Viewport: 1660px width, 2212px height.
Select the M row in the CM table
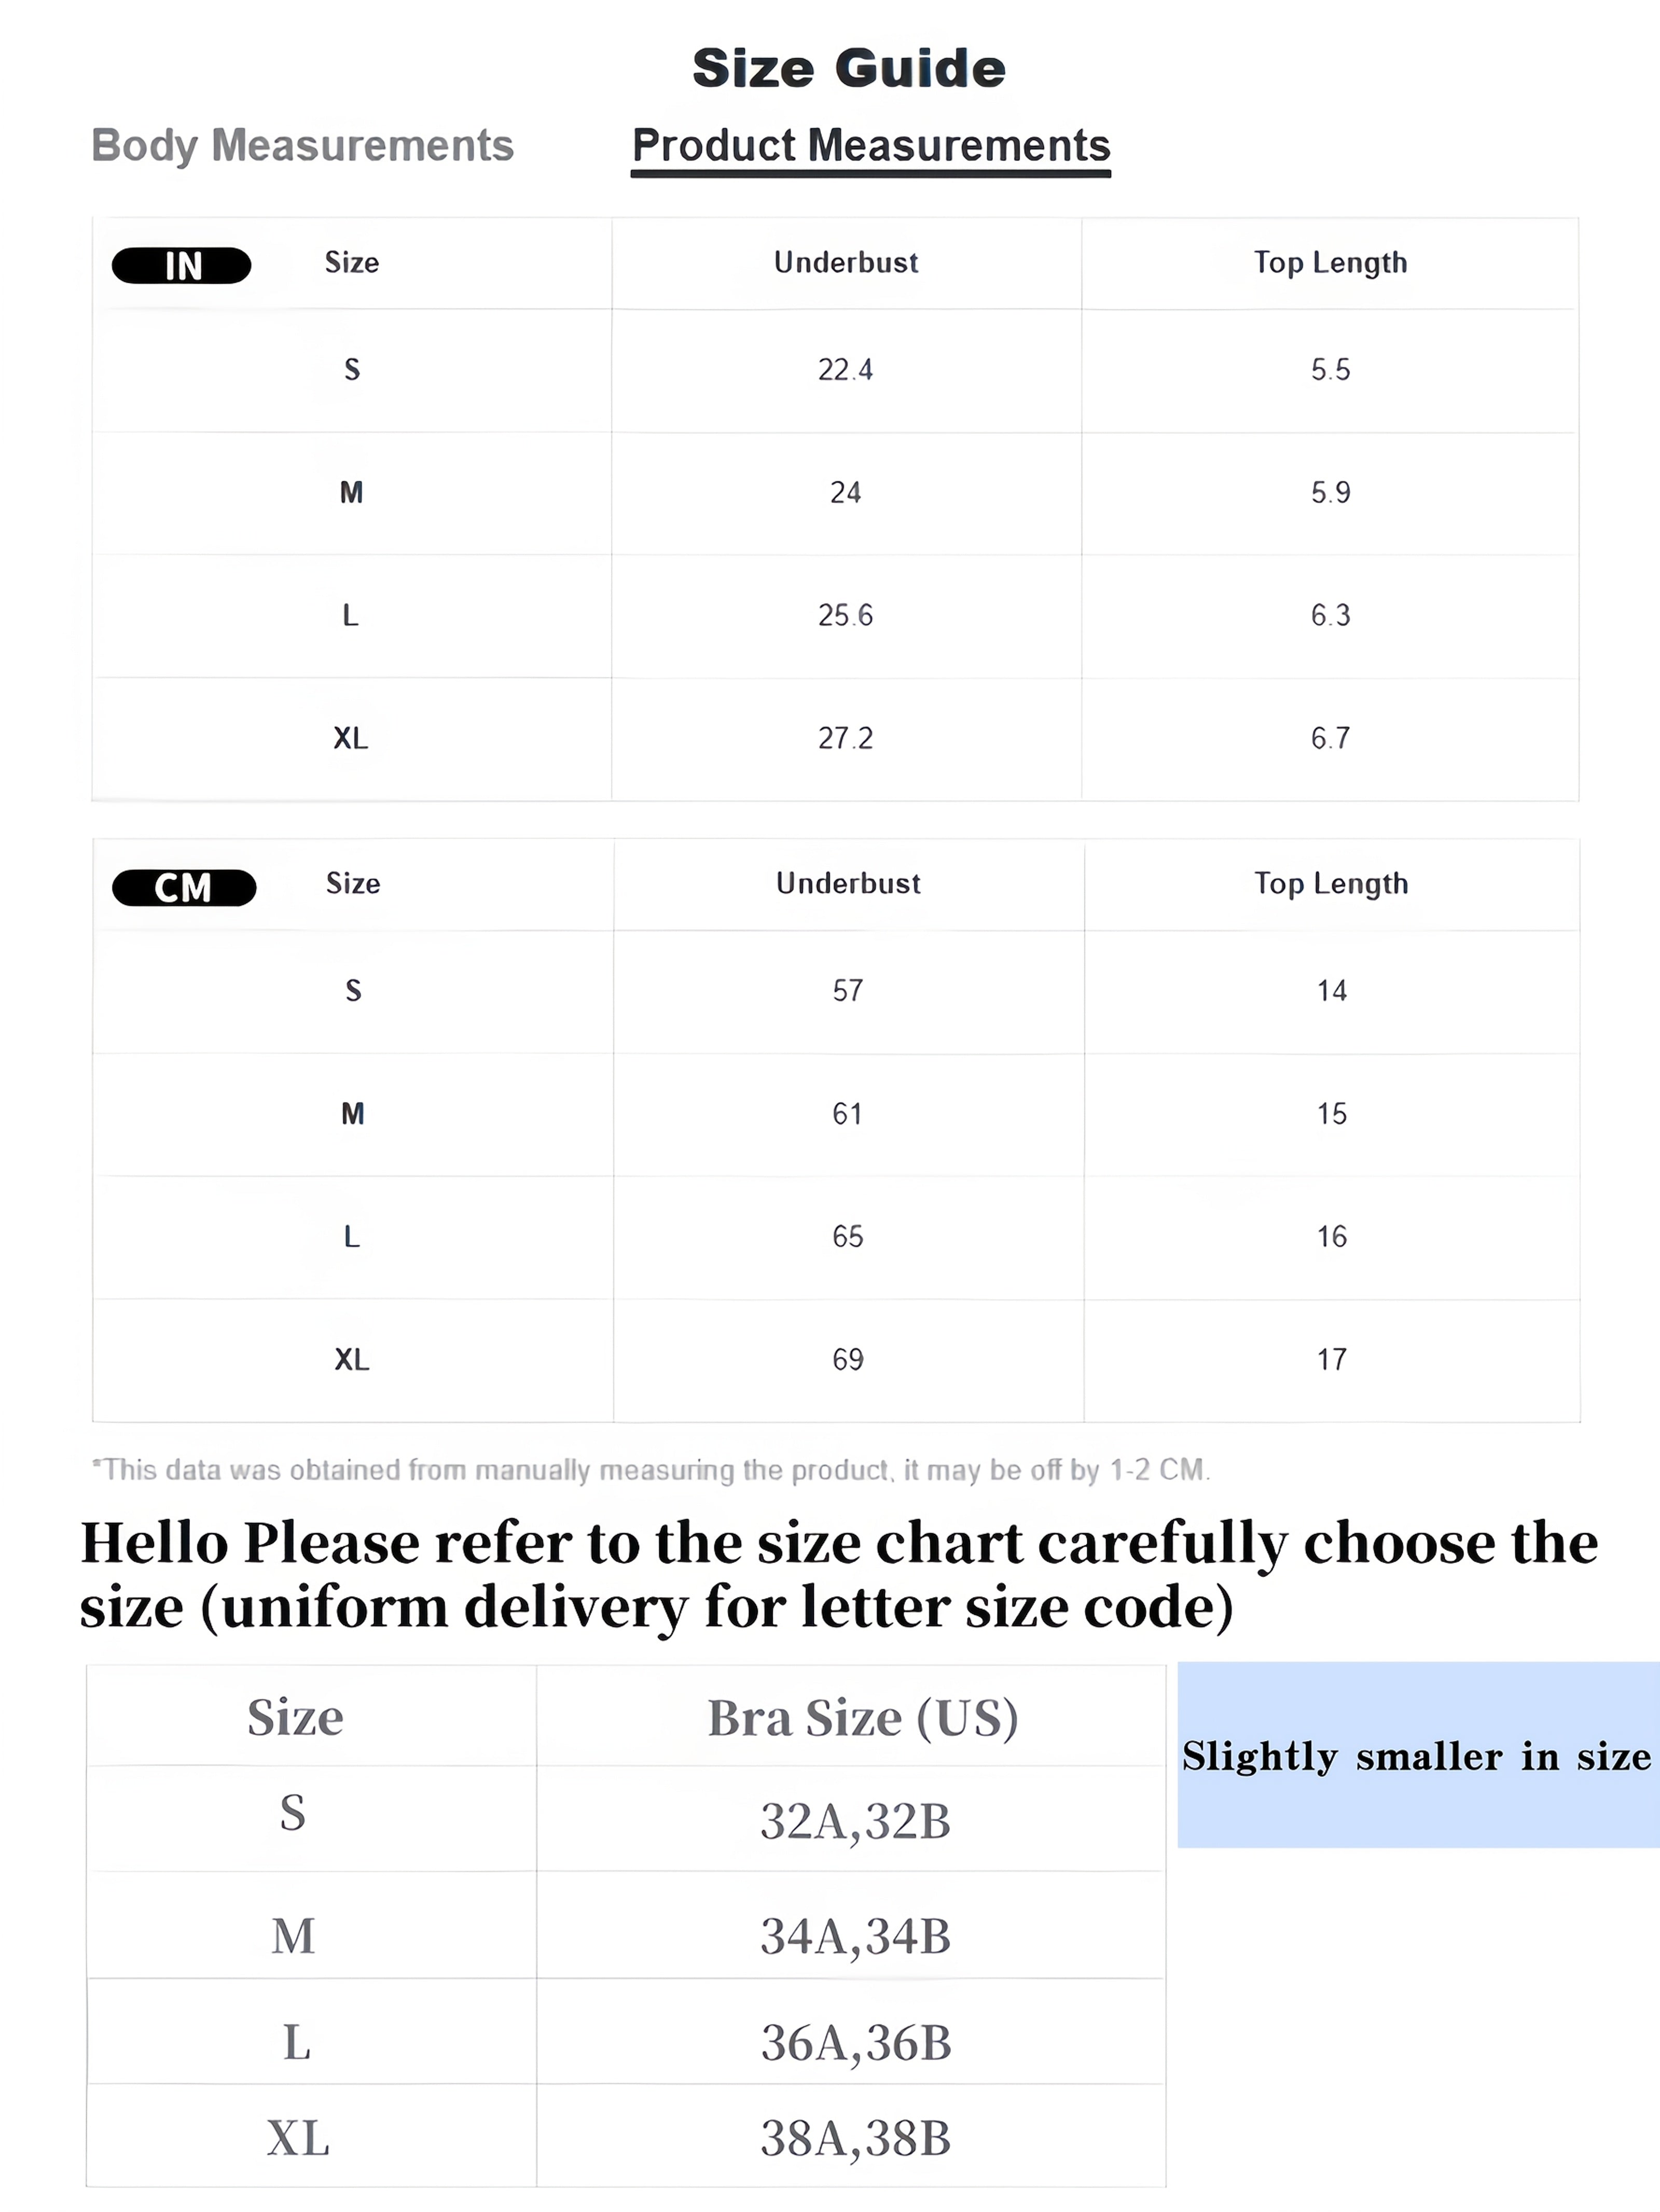coord(836,1115)
